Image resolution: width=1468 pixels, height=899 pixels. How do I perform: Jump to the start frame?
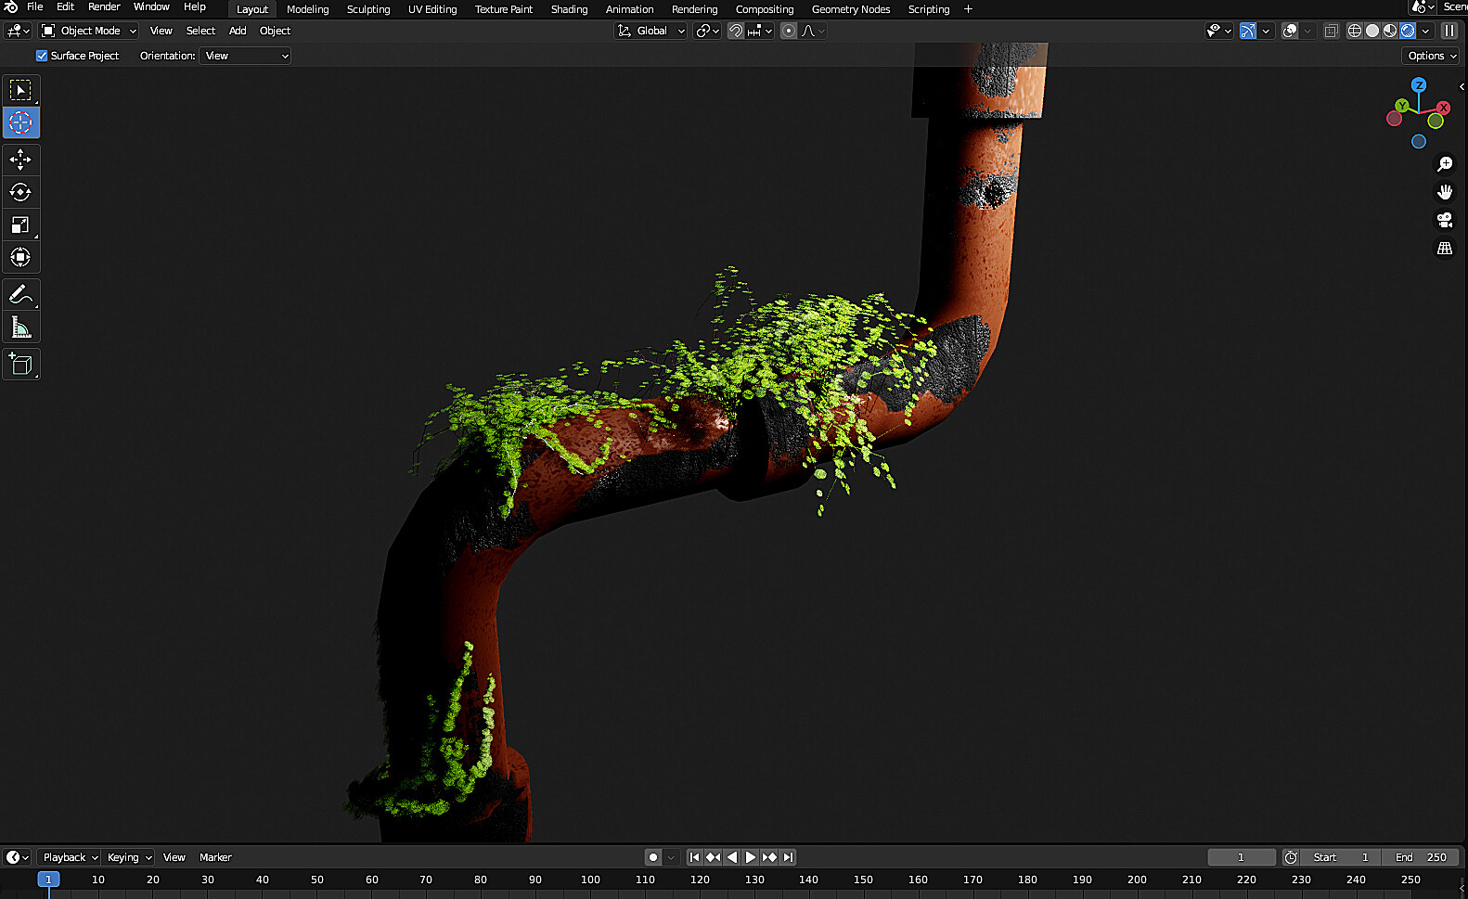[x=694, y=857]
